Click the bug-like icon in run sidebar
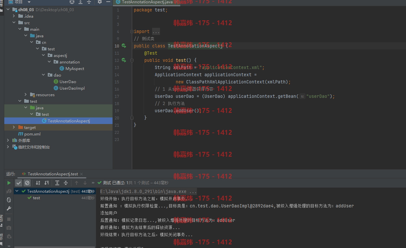Screen dimensions: 406x248 pos(9,236)
